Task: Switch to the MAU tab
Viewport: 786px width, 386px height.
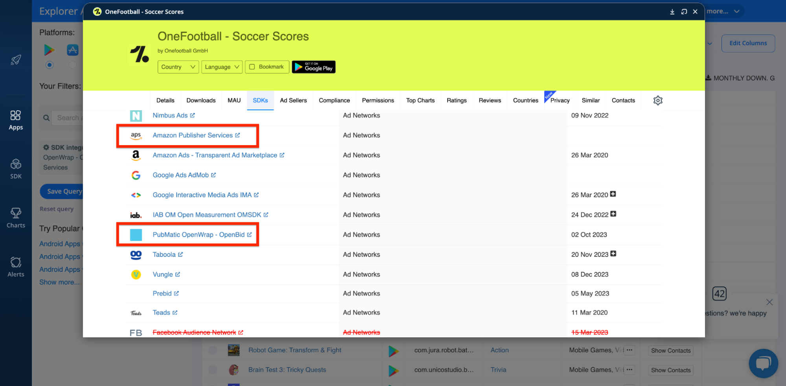Action: (x=234, y=100)
